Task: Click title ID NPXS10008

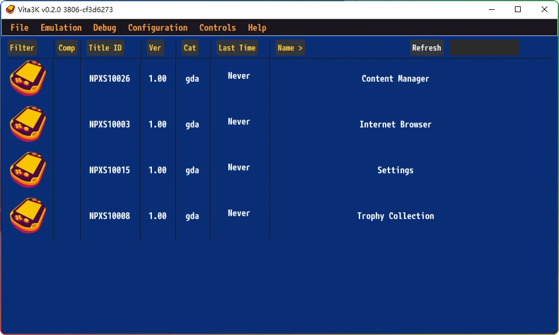Action: [x=110, y=216]
